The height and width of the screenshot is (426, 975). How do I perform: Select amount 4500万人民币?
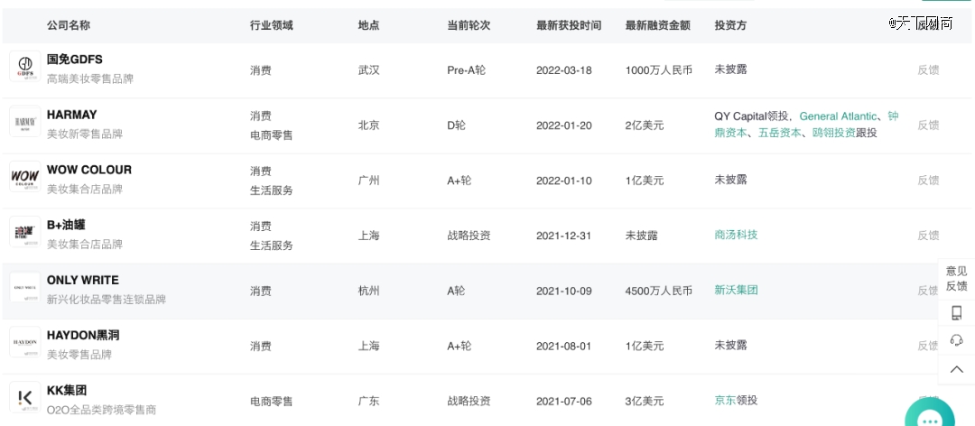point(658,291)
